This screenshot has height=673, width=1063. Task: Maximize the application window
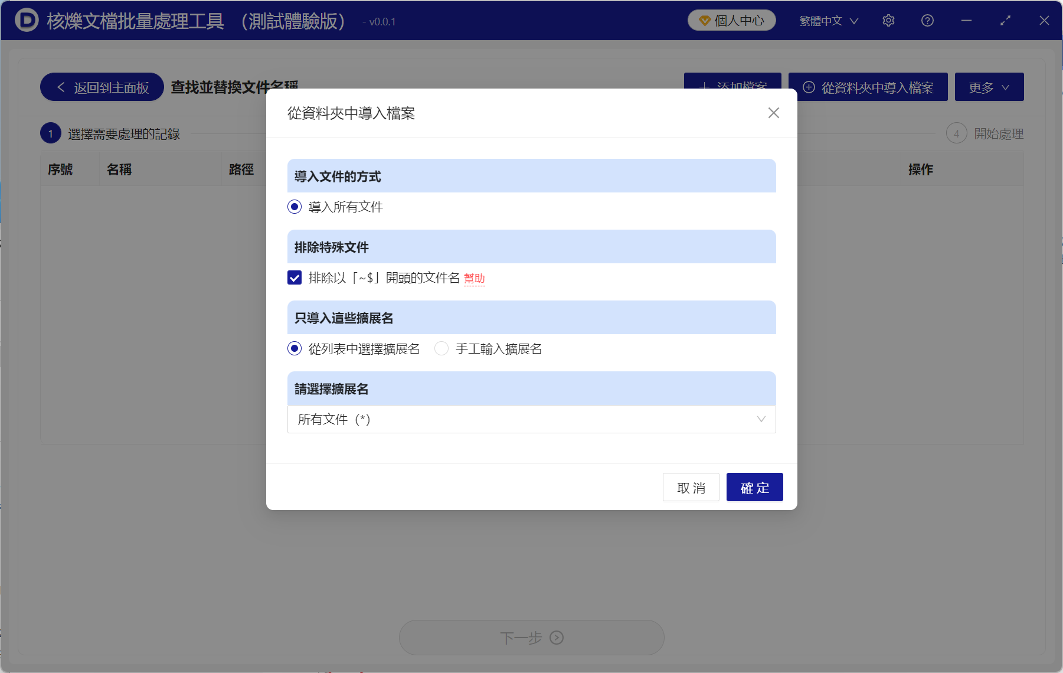tap(1005, 21)
